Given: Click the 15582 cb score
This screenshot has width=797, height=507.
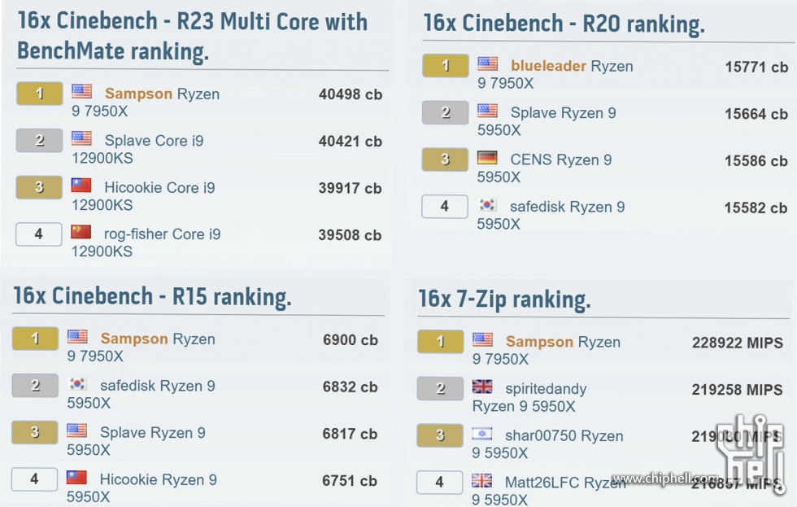Looking at the screenshot, I should coord(756,208).
